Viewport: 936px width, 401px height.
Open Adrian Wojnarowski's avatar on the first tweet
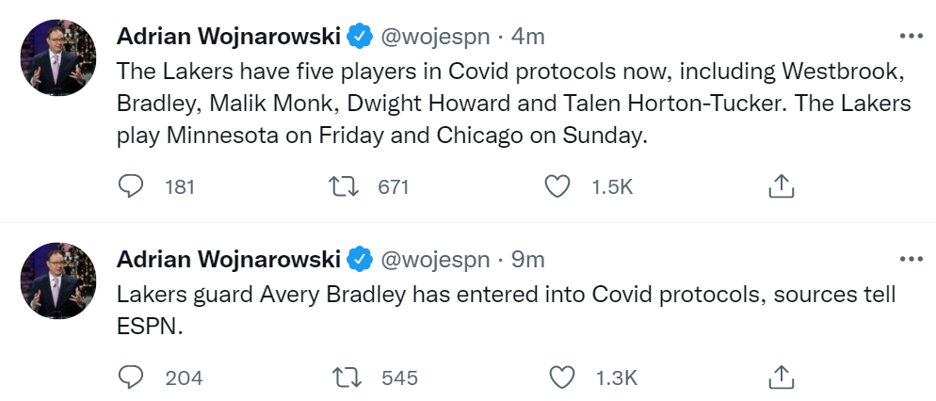[57, 57]
